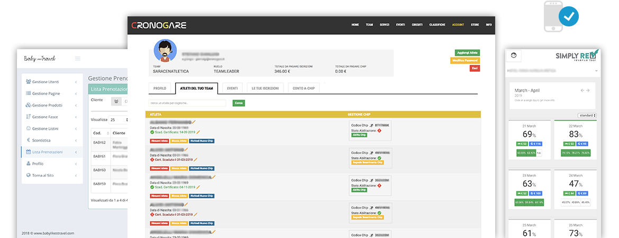Sort by the Cod. column header
The width and height of the screenshot is (619, 238).
99,133
